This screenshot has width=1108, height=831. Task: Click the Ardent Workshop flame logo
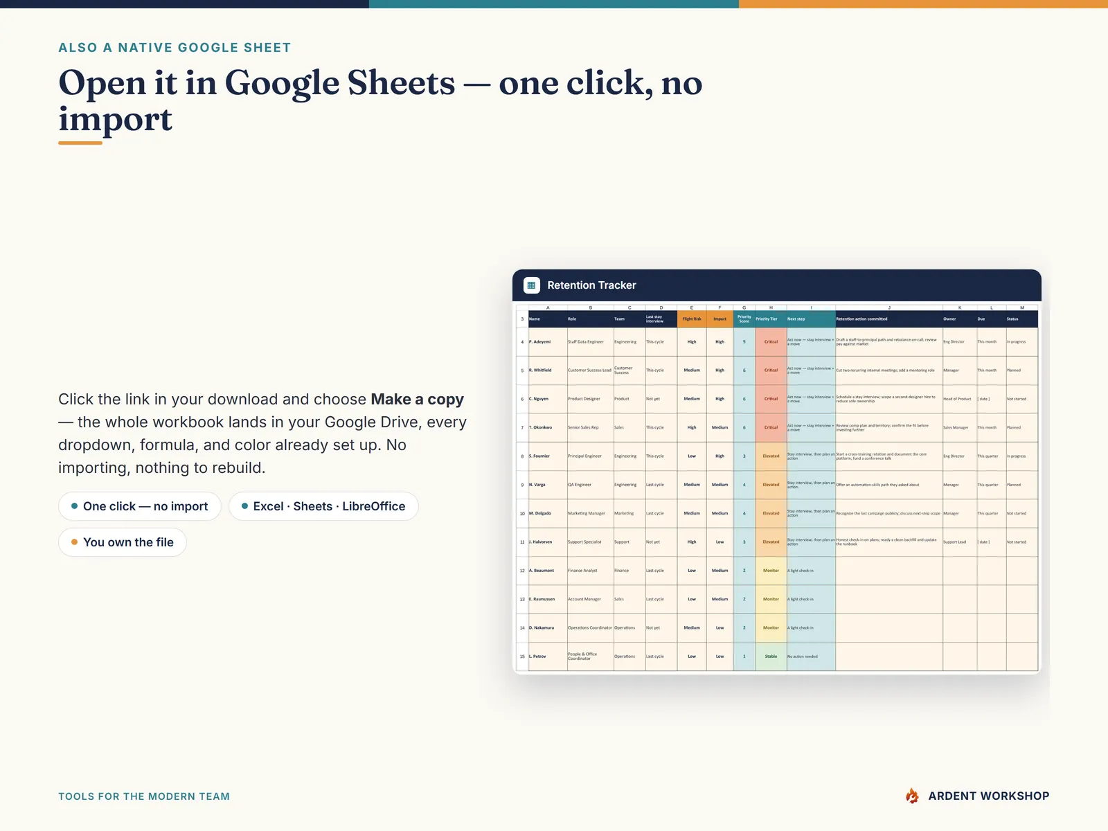point(912,796)
